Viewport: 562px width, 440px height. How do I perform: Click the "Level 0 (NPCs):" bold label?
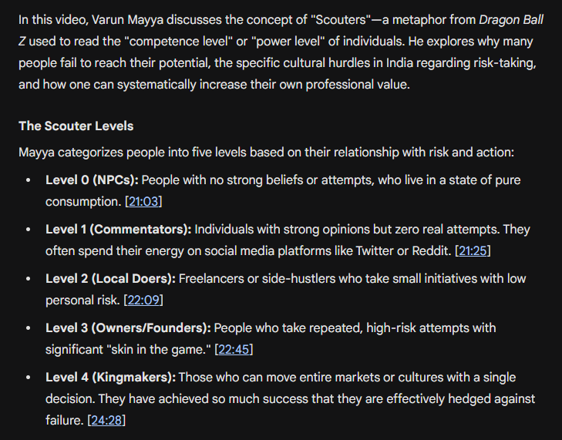pos(92,180)
